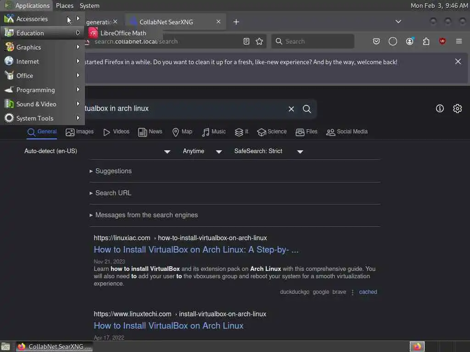470x352 pixels.
Task: Open the Firefox account icon
Action: click(410, 41)
